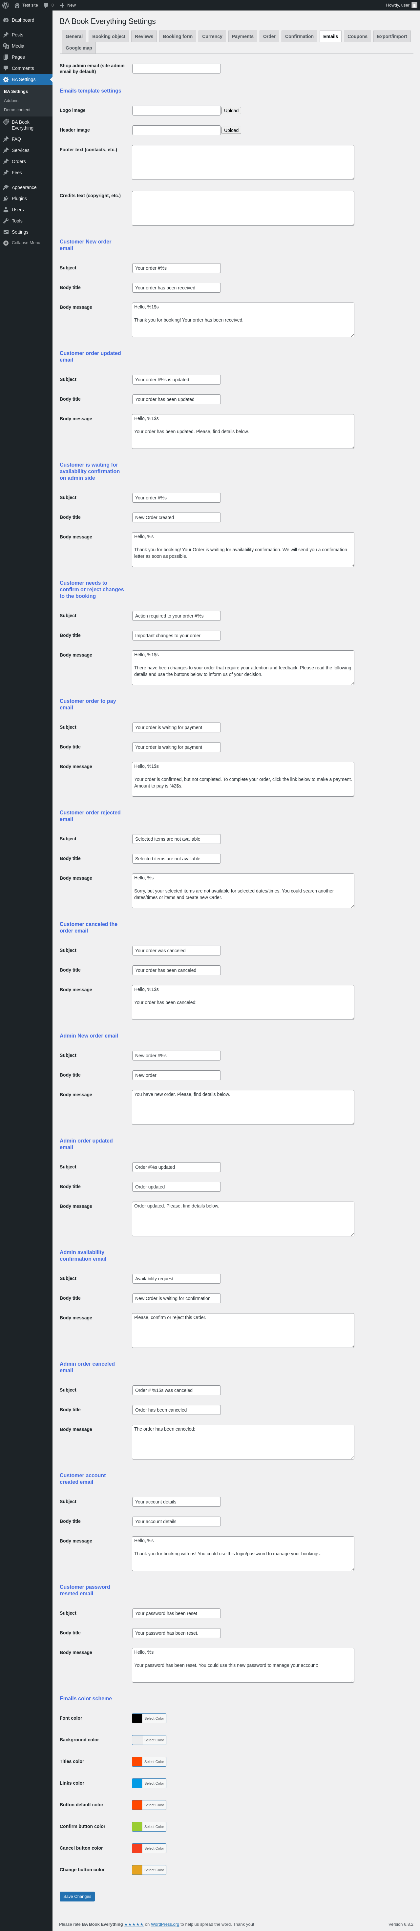
Task: Collapse the admin sidebar menu
Action: [x=21, y=243]
